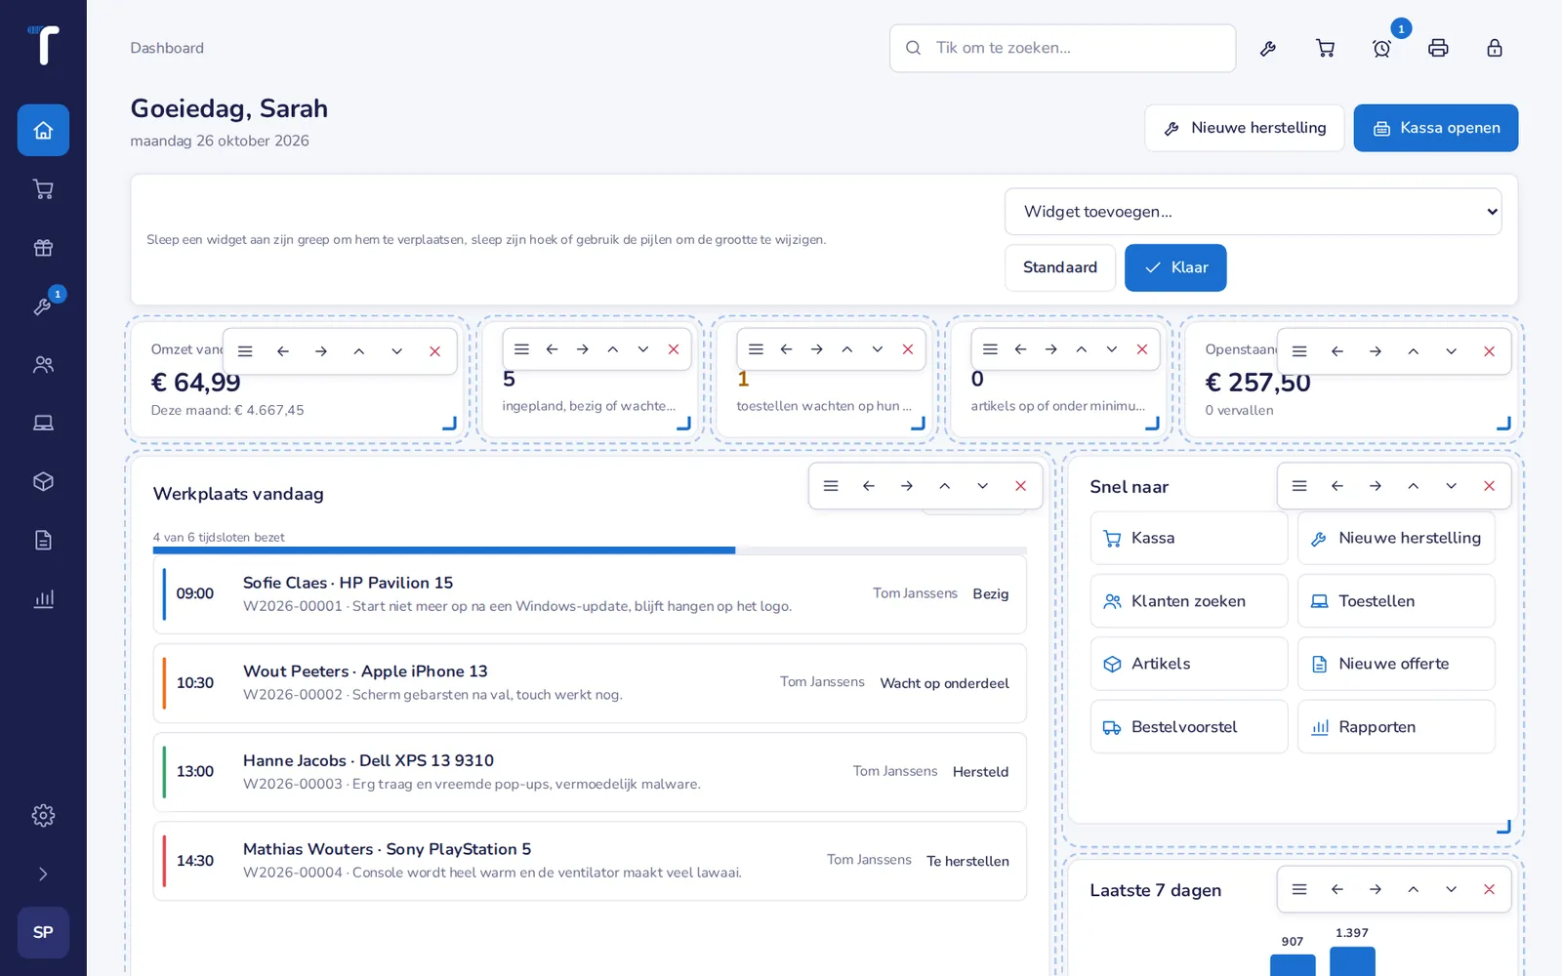Image resolution: width=1562 pixels, height=976 pixels.
Task: Open the shopping cart sidebar icon
Action: tap(43, 188)
